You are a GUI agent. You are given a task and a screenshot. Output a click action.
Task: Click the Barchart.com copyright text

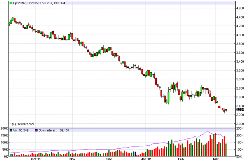click(23, 124)
